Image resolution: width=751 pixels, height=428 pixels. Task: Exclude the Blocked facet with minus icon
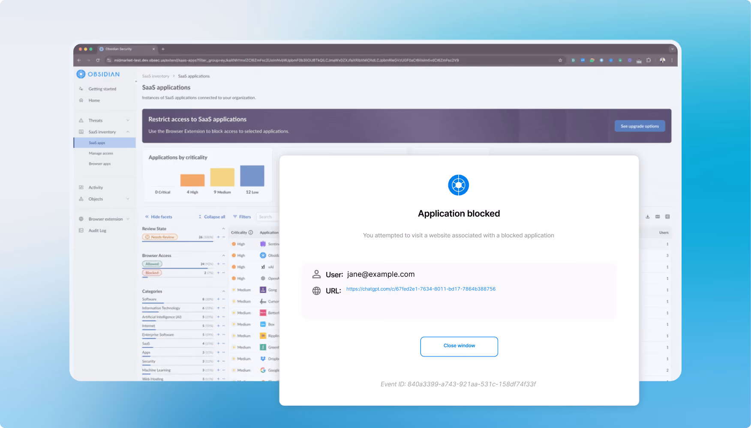click(223, 273)
